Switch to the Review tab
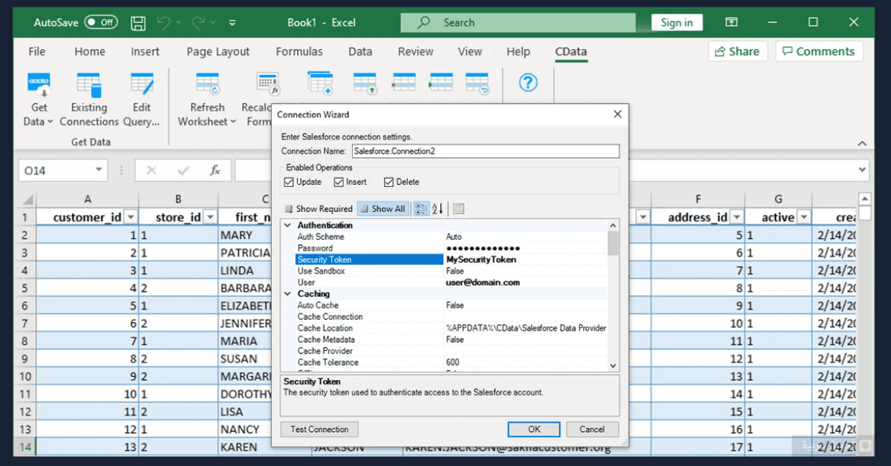 [415, 51]
